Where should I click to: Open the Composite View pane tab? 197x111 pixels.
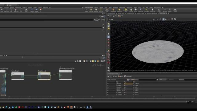coord(131,13)
